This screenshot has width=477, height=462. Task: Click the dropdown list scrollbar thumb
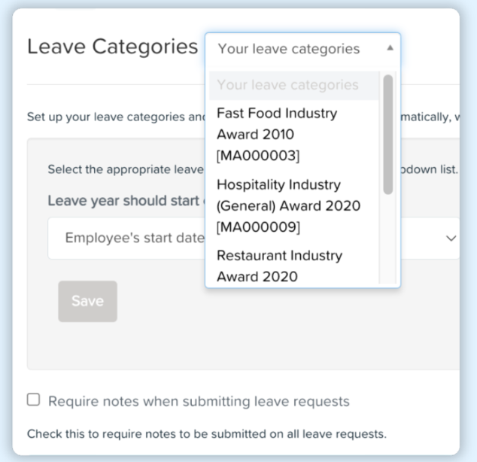click(388, 135)
